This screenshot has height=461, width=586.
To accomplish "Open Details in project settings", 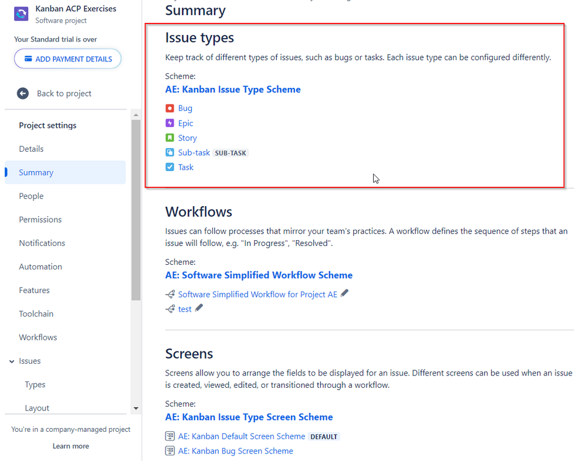I will click(x=32, y=149).
